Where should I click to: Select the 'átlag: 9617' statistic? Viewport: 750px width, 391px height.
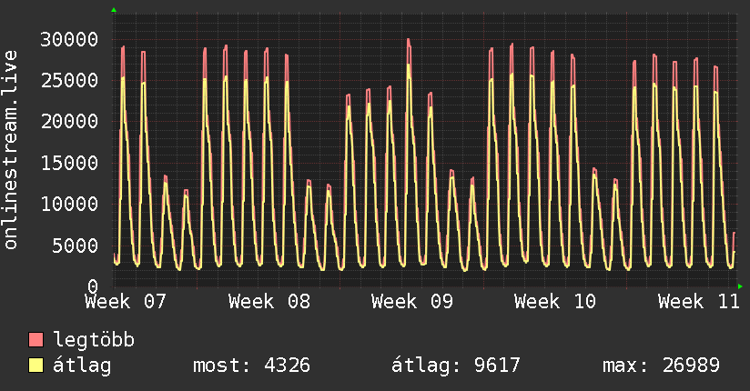tap(456, 366)
